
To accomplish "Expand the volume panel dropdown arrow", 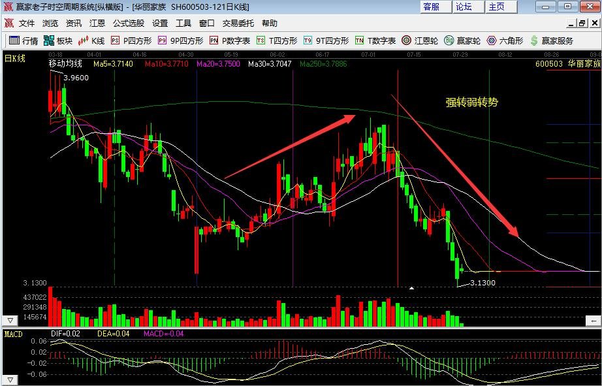I will (x=10, y=320).
